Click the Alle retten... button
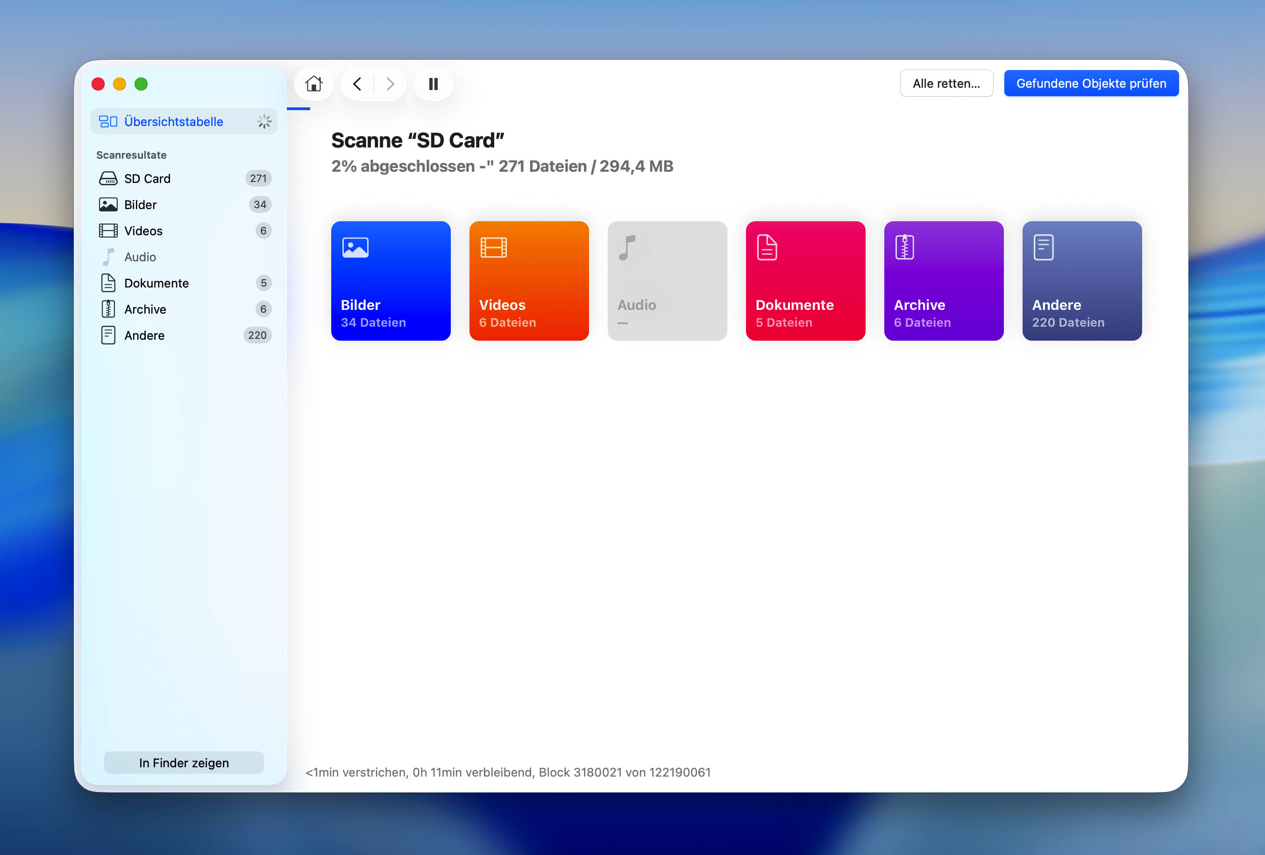Image resolution: width=1265 pixels, height=855 pixels. [946, 83]
